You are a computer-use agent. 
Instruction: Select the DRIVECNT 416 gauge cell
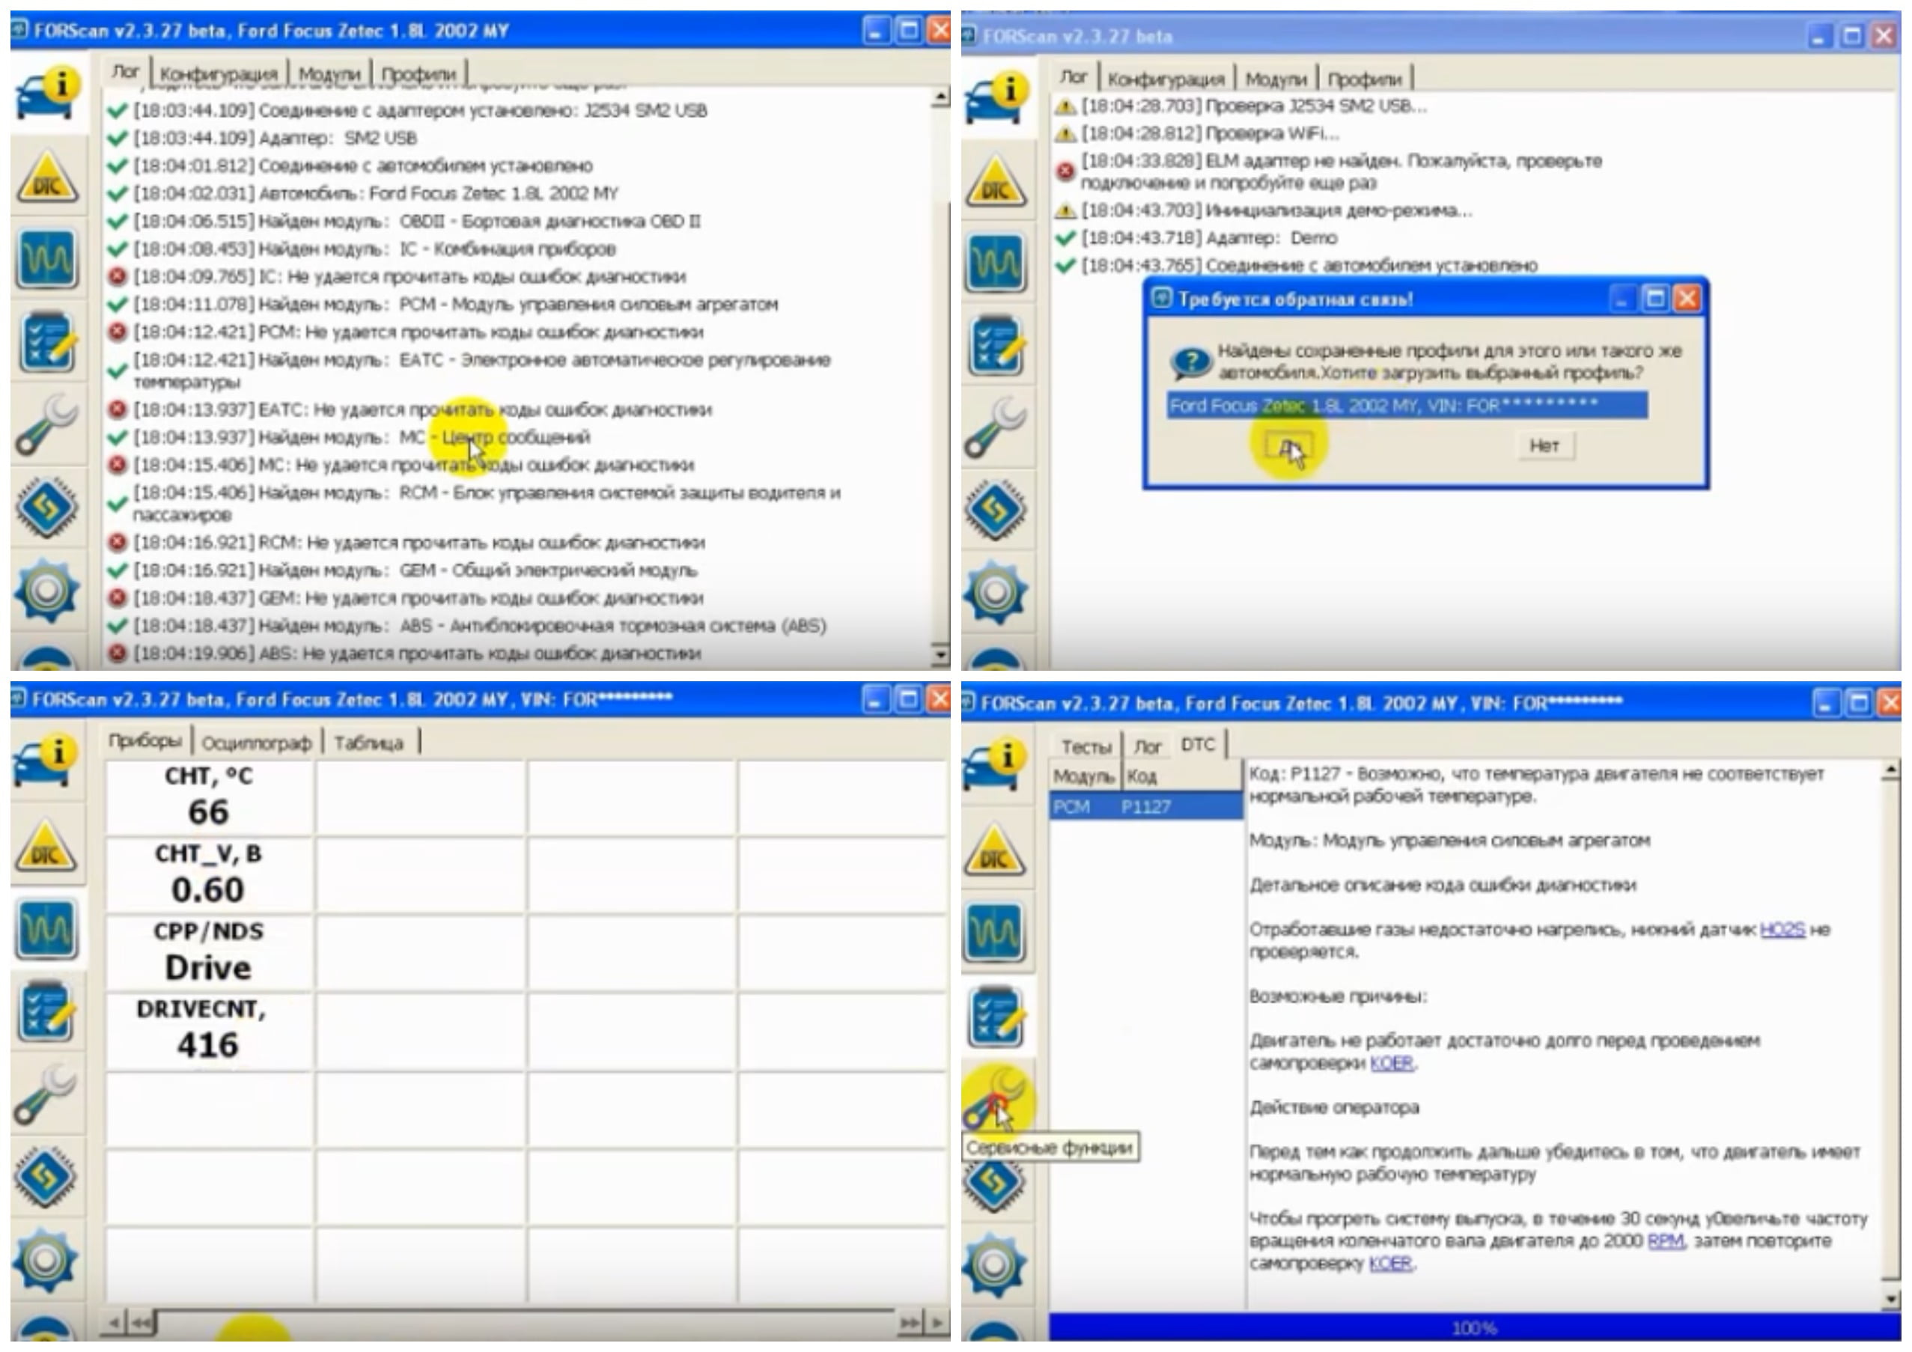pos(208,1030)
